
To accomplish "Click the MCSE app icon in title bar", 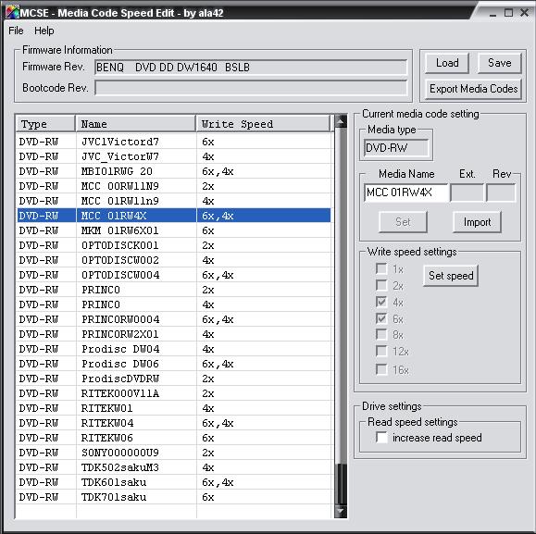I will tap(12, 12).
